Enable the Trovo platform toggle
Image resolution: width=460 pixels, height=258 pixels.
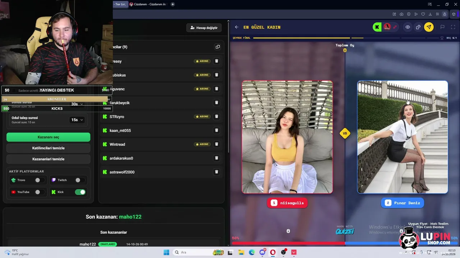tap(40, 180)
